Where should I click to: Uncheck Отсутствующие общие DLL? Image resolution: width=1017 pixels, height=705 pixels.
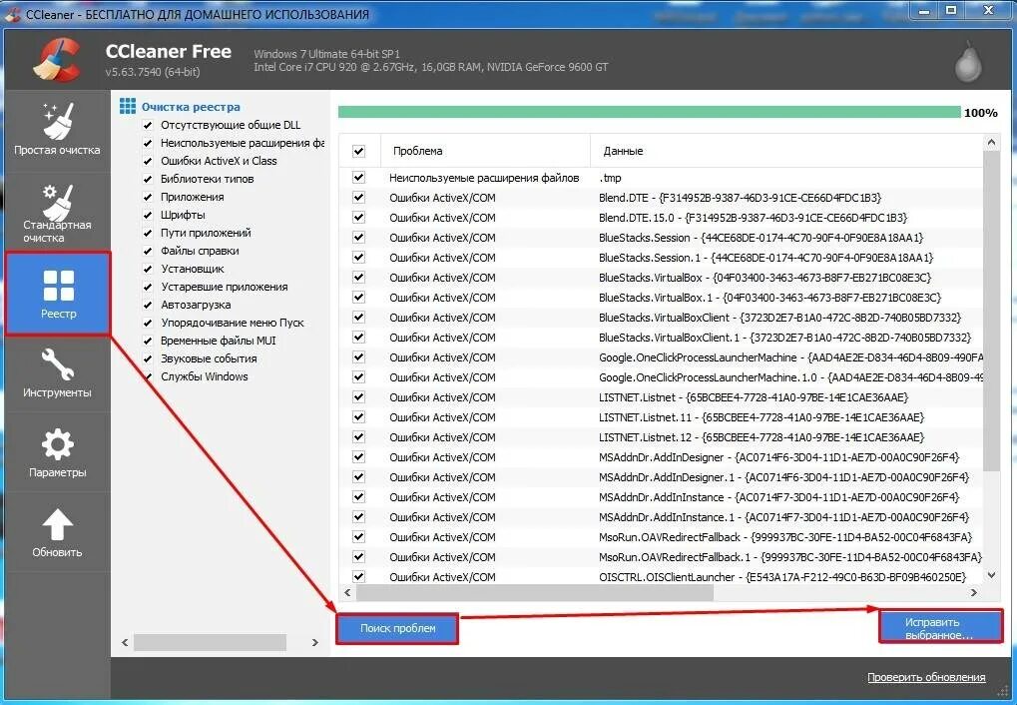(150, 125)
